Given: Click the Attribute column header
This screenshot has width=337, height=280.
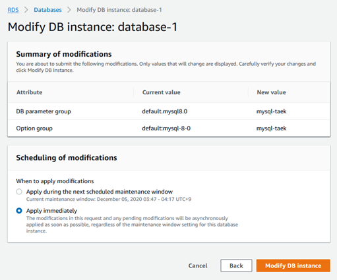Looking at the screenshot, I should pyautogui.click(x=29, y=92).
